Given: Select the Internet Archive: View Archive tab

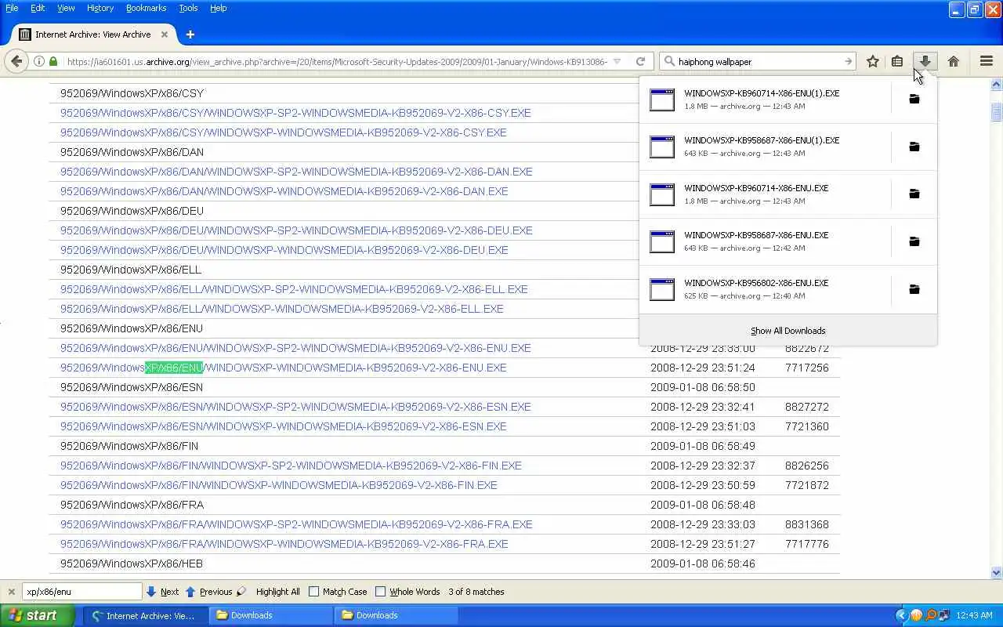Looking at the screenshot, I should click(92, 34).
